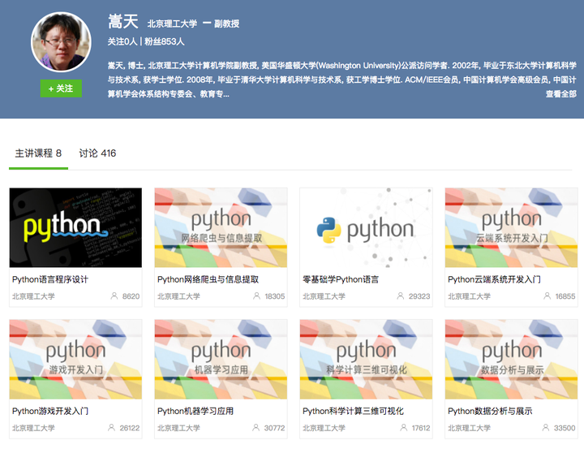
Task: Click the enrollment person icon beside 8620
Action: [114, 296]
